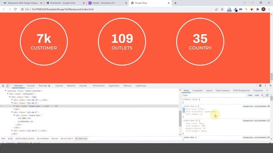Select section.stats-section in the breadcrumb
Viewport: 273px width, 153px height.
(x=25, y=139)
